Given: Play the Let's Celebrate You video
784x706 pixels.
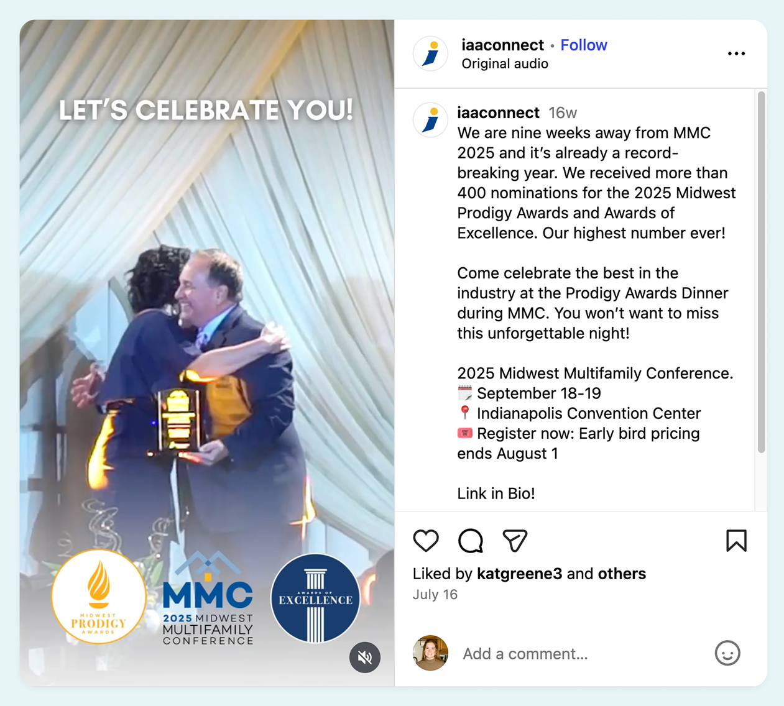Looking at the screenshot, I should (x=207, y=353).
